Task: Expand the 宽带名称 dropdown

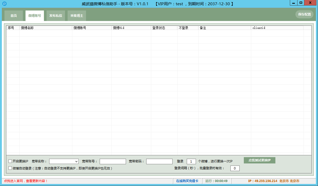Action: click(64, 161)
